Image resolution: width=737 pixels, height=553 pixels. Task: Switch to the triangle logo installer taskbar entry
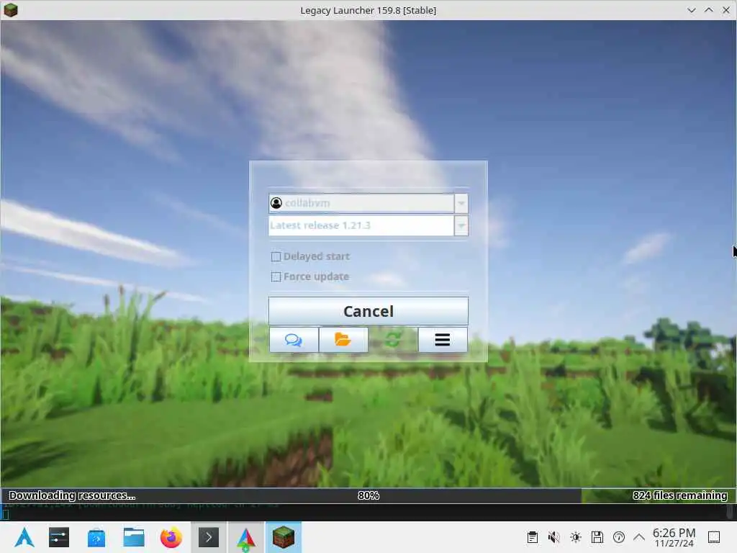coord(246,537)
